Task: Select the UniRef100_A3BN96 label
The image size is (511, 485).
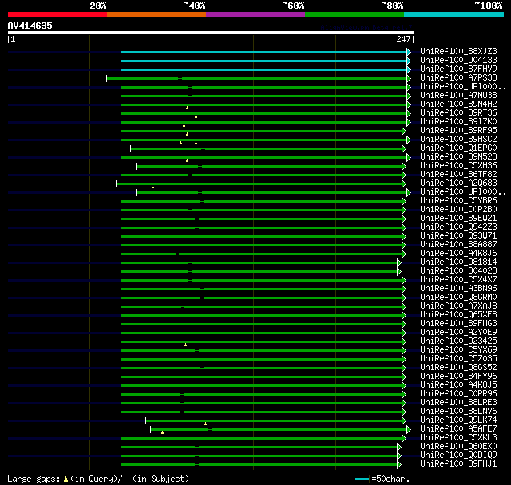Action: pos(458,289)
